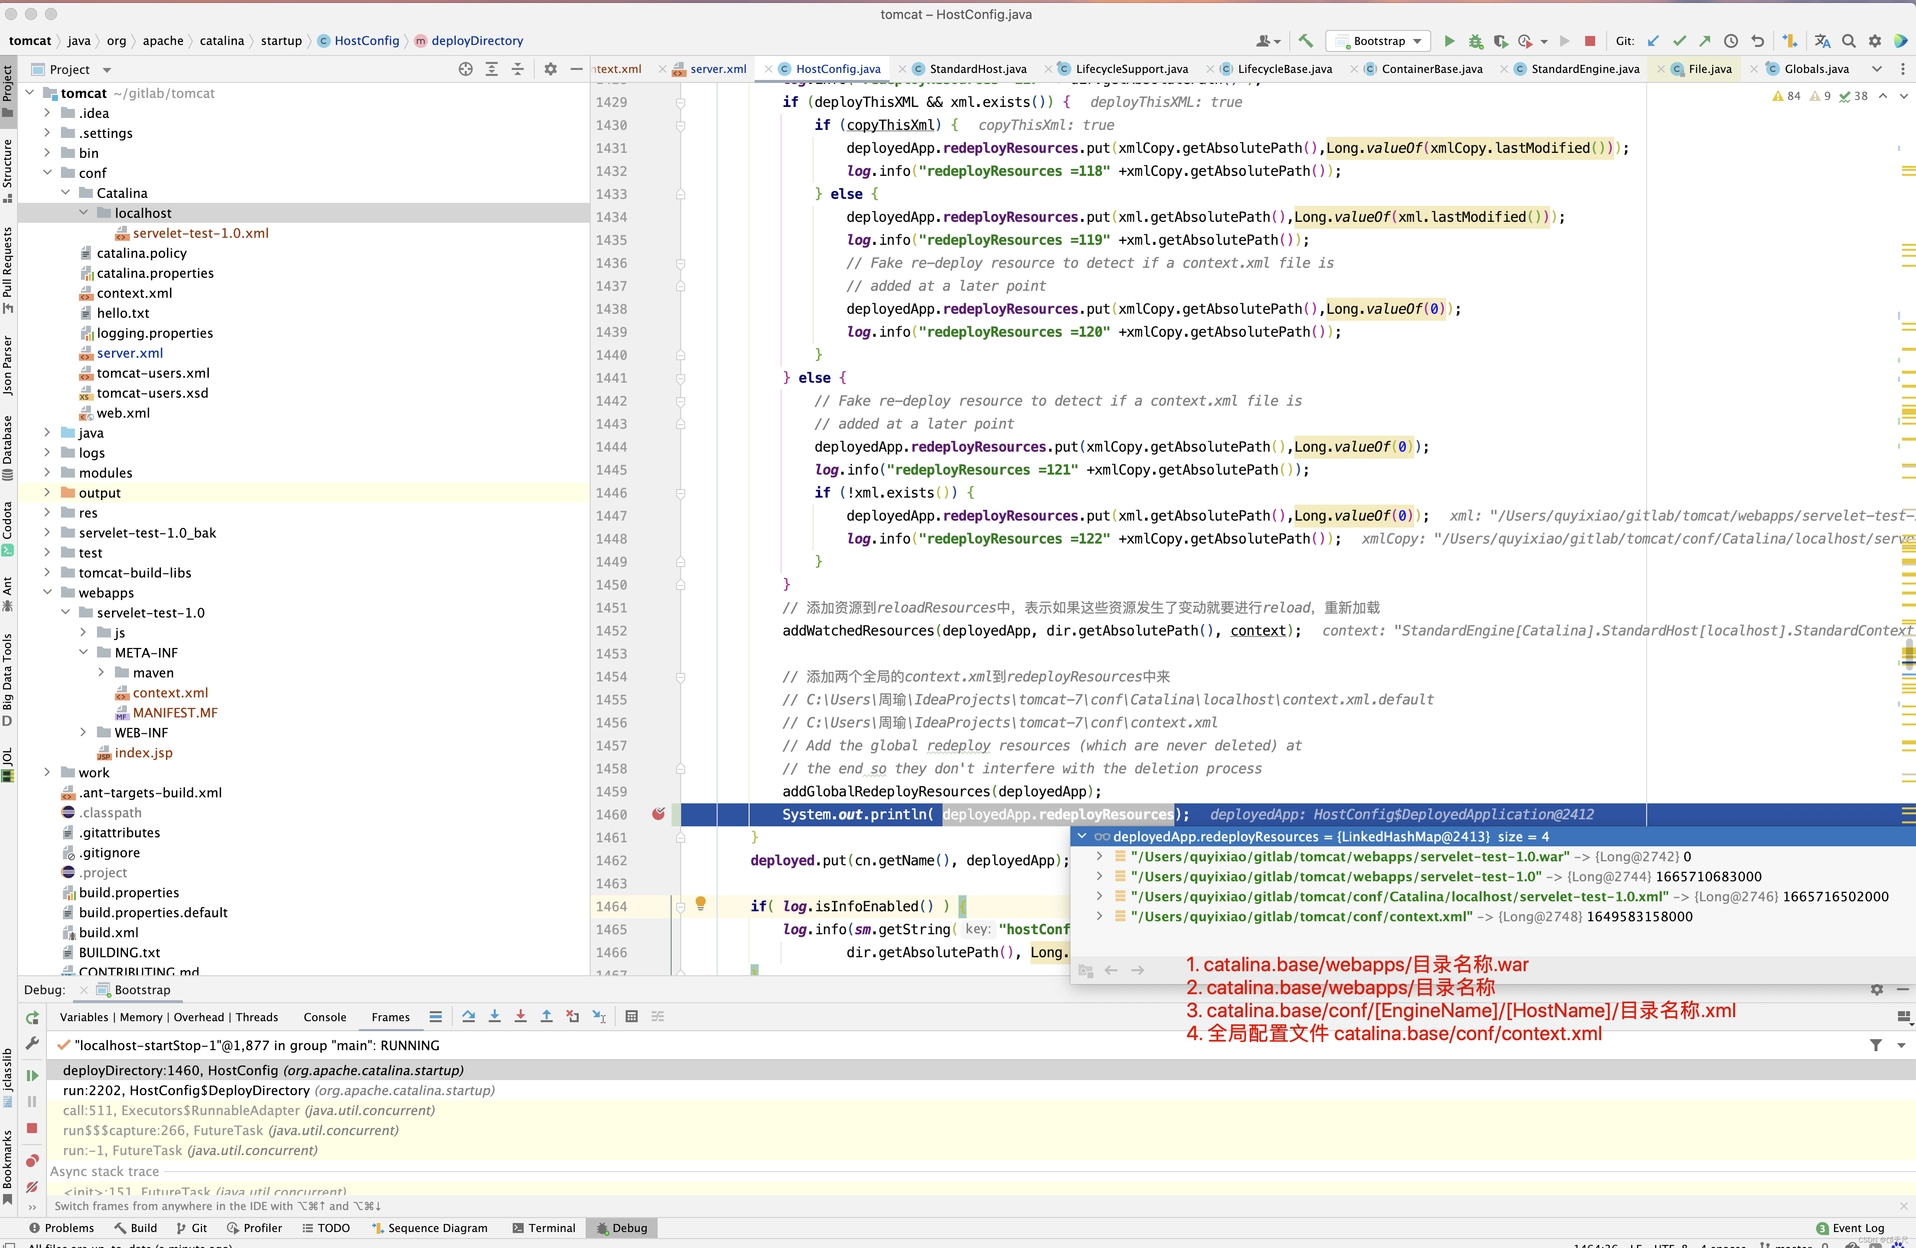1916x1248 pixels.
Task: Collapse the Catalina folder node
Action: [x=65, y=192]
